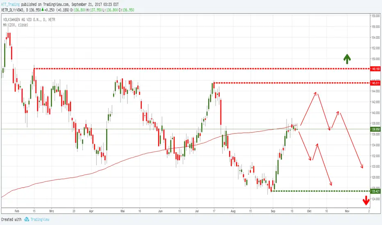Click the 'Created with' footer text
The height and width of the screenshot is (225, 382).
[x=11, y=219]
